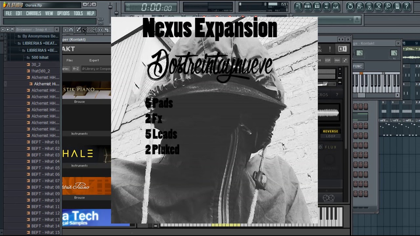420x236 pixels.
Task: Click the Native Instruments NI logo
Action: (x=342, y=49)
